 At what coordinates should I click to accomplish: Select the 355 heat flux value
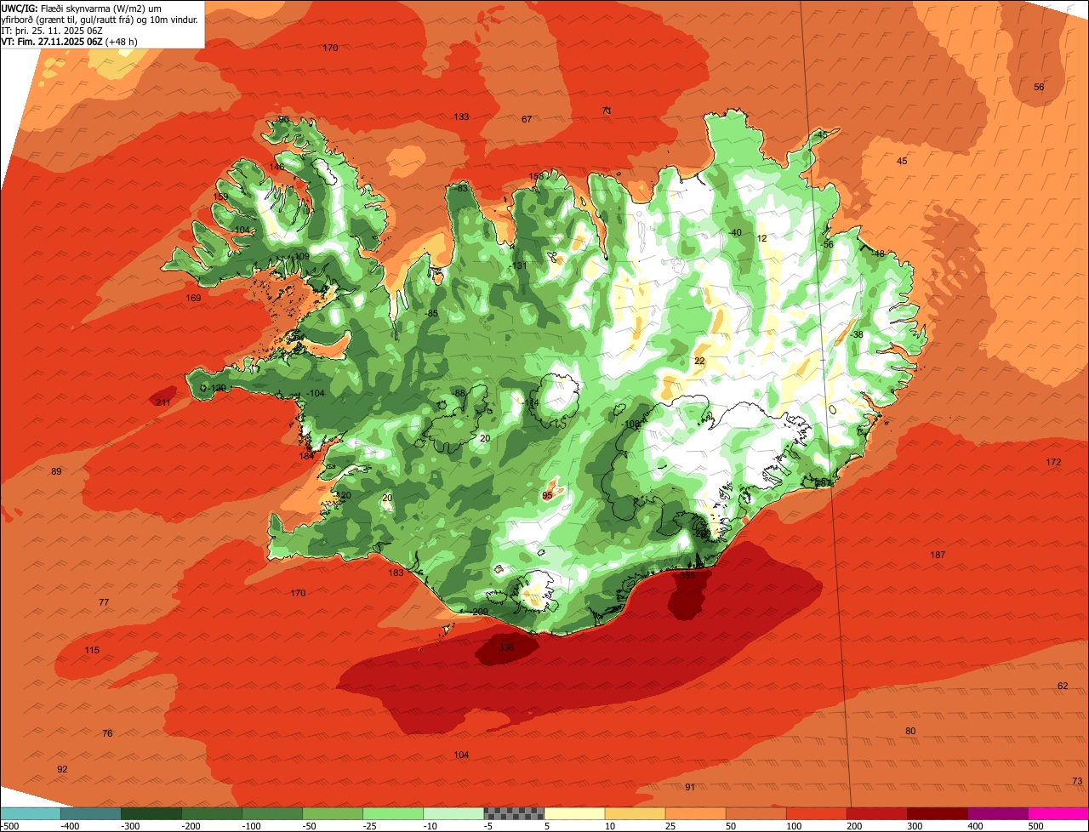pyautogui.click(x=687, y=576)
